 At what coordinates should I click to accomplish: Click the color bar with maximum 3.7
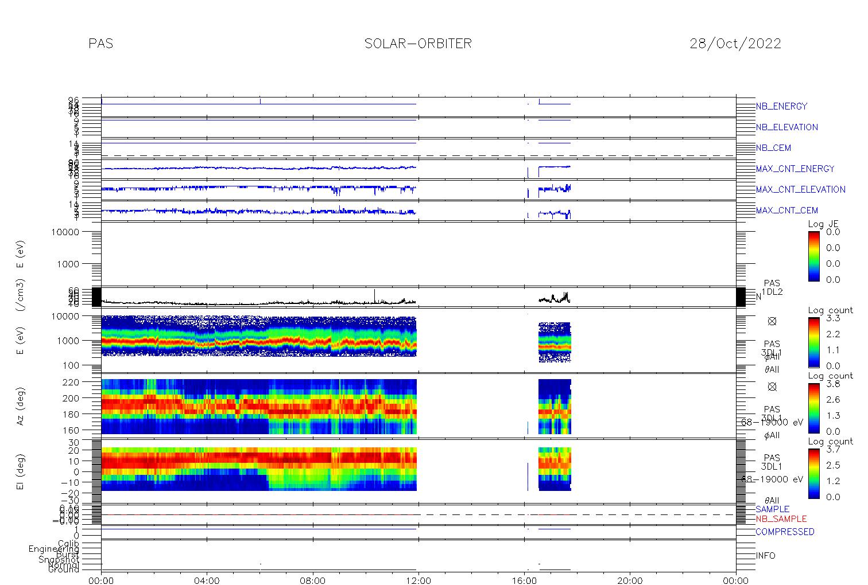pyautogui.click(x=813, y=473)
